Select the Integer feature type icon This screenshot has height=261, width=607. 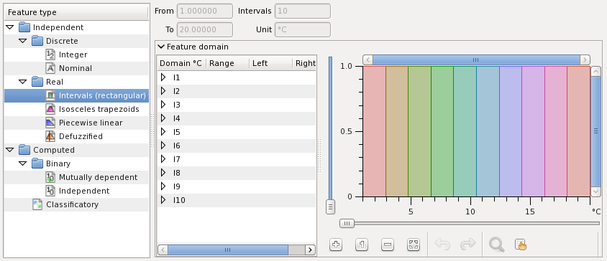pyautogui.click(x=50, y=54)
